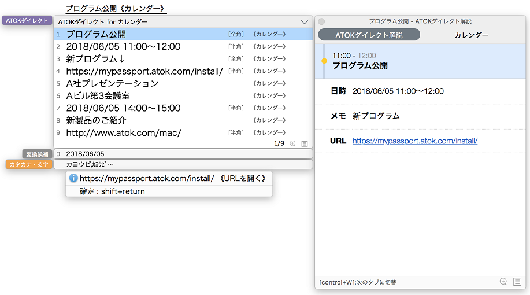
Task: Click the ATOKダイレクト purple label
Action: (27, 20)
